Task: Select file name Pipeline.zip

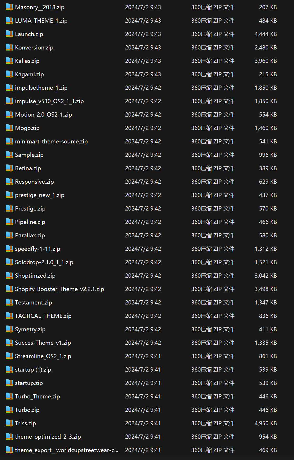Action: coord(30,222)
